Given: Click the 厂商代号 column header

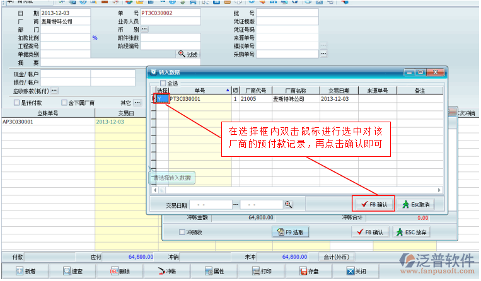Looking at the screenshot, I should click(x=256, y=91).
